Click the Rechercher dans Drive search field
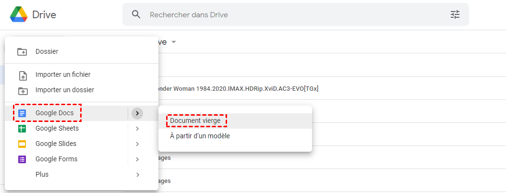 pyautogui.click(x=288, y=14)
